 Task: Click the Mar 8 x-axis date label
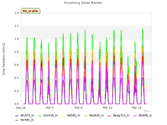[x=79, y=108]
